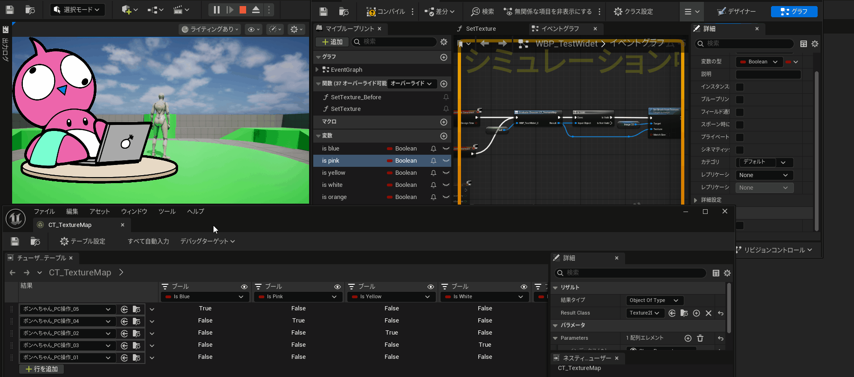Browse to ポンヘちゃん_PC操作_05 asset in content browser

tap(137, 309)
